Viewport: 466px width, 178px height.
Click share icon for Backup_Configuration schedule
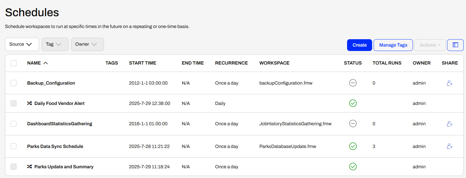(449, 83)
